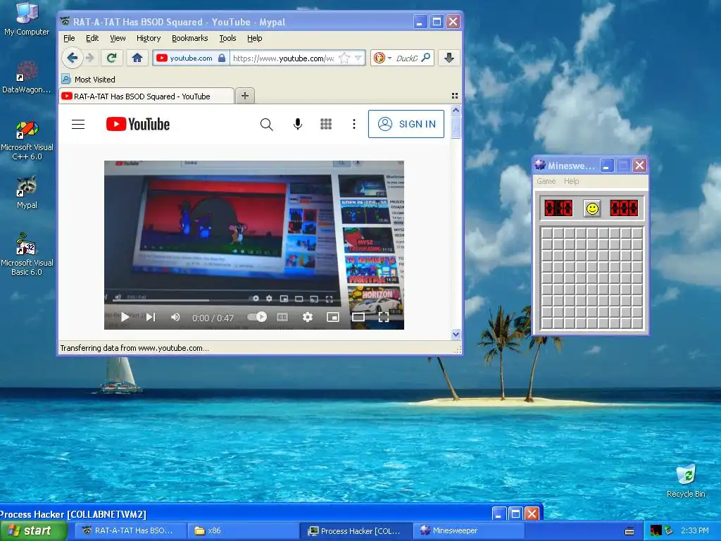Bookmark this page with the star icon
This screenshot has height=541, width=721.
click(344, 58)
